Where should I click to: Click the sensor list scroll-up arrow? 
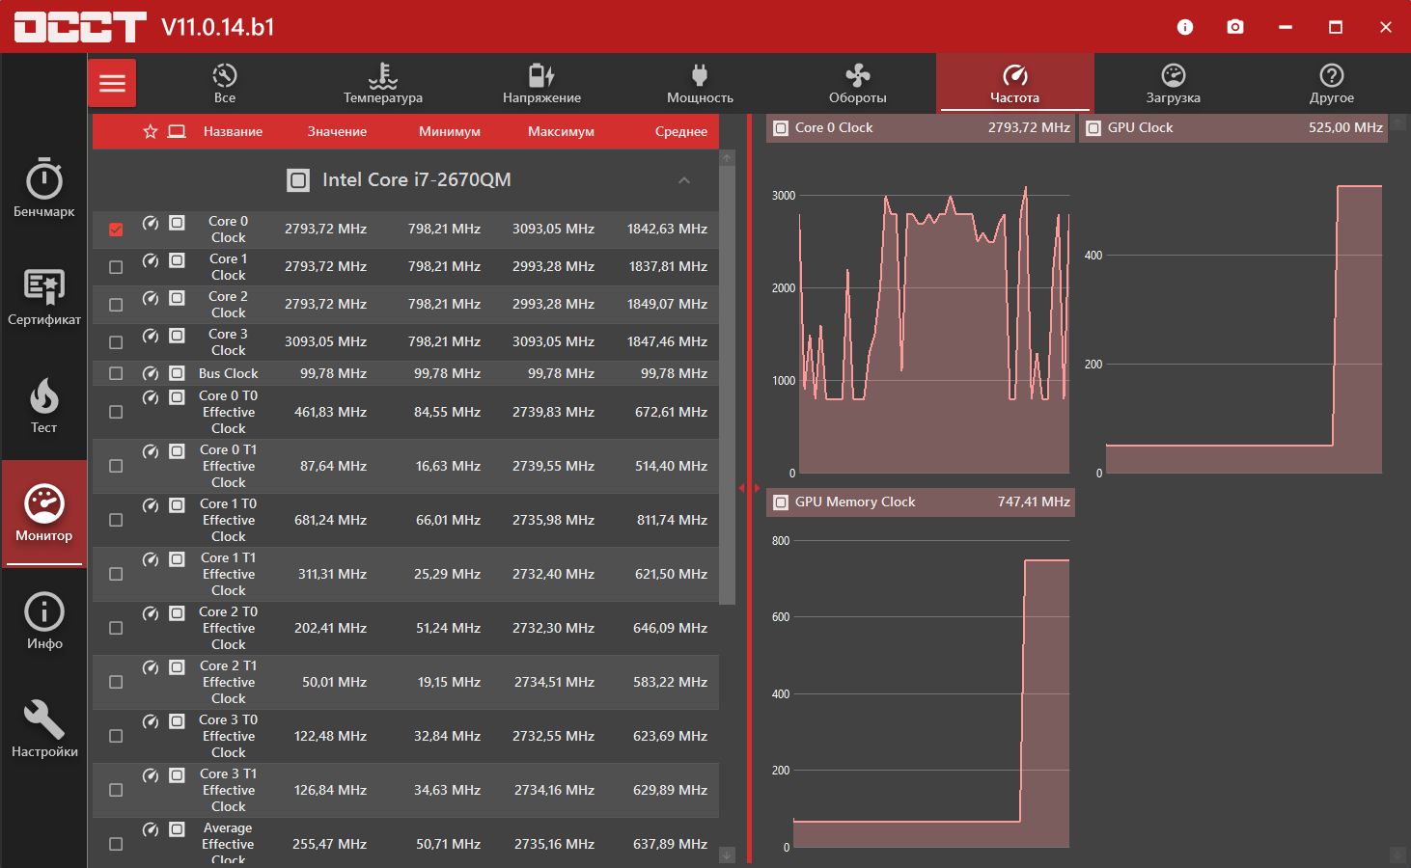click(x=728, y=157)
